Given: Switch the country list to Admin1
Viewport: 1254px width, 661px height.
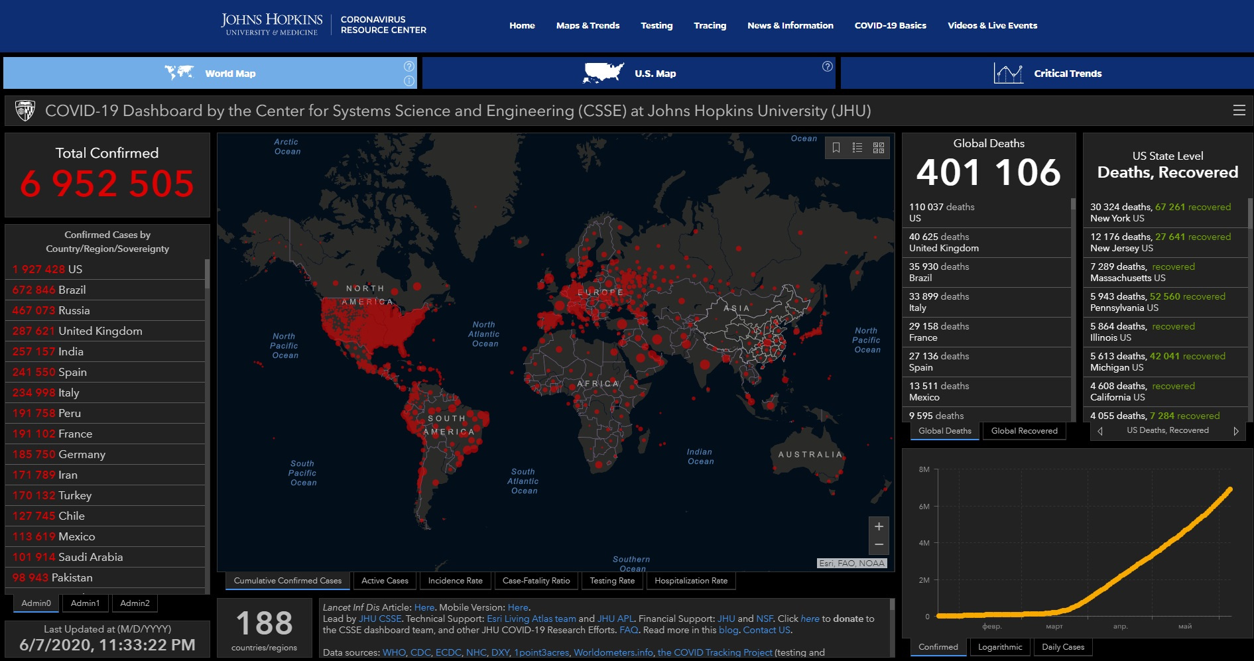Looking at the screenshot, I should tap(86, 603).
